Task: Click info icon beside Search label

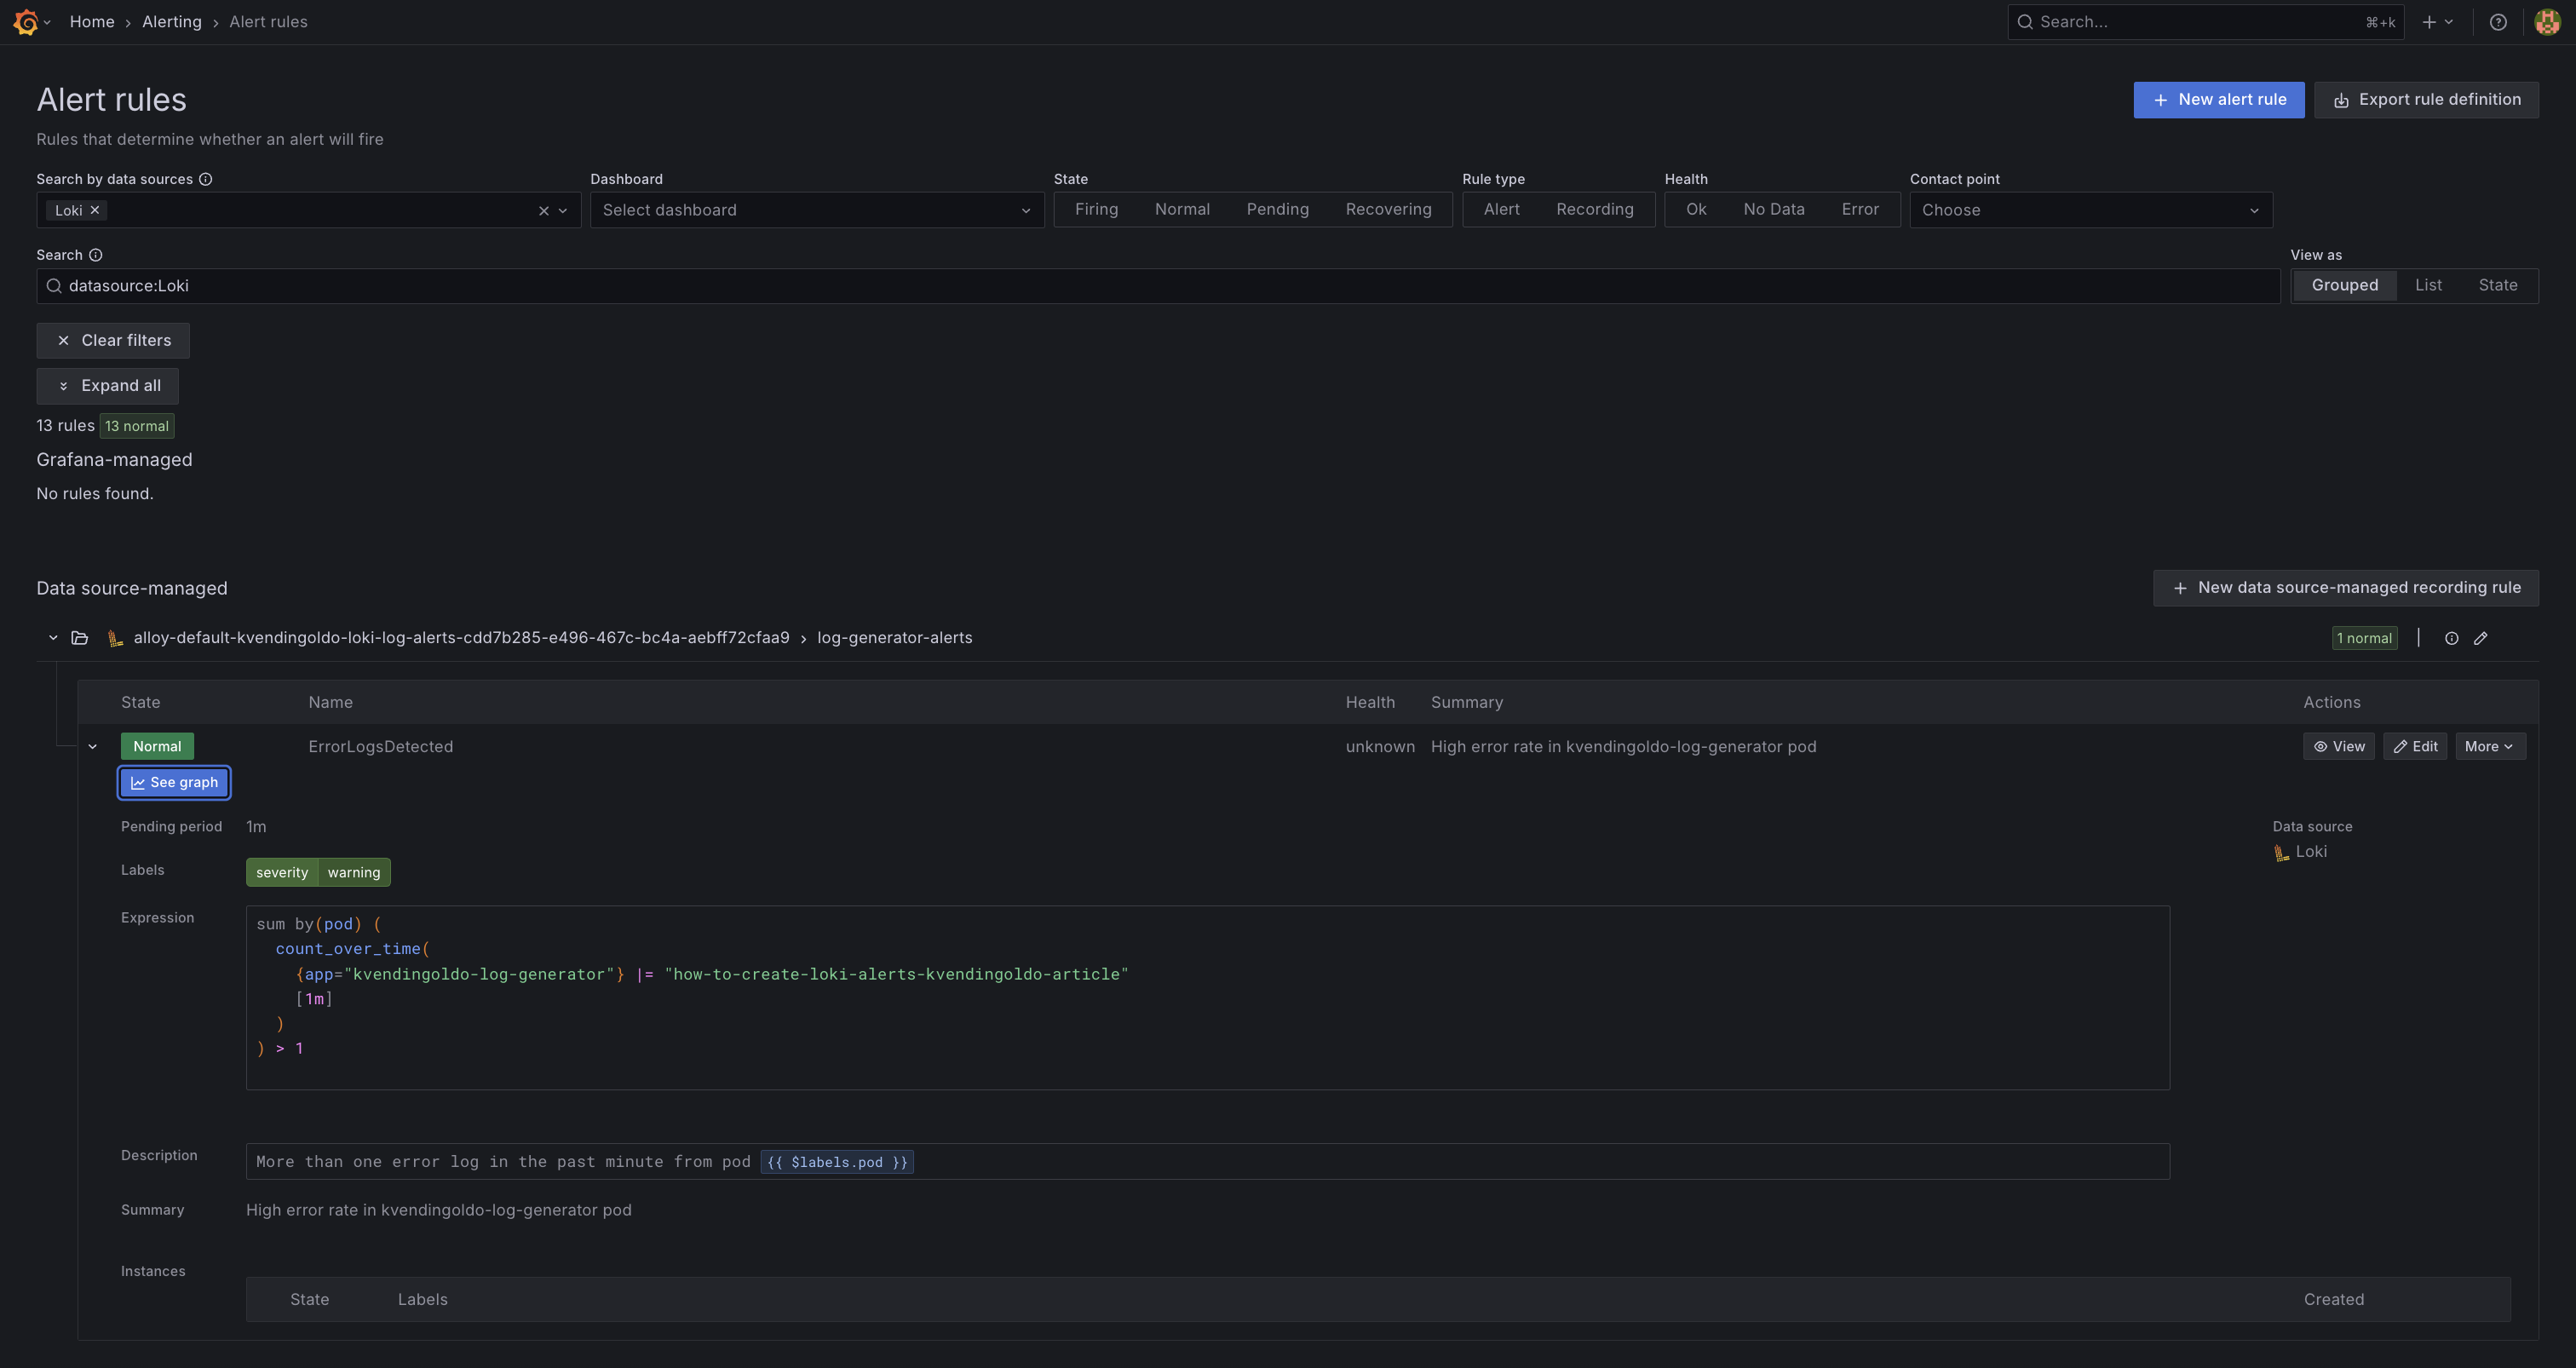Action: tap(96, 255)
